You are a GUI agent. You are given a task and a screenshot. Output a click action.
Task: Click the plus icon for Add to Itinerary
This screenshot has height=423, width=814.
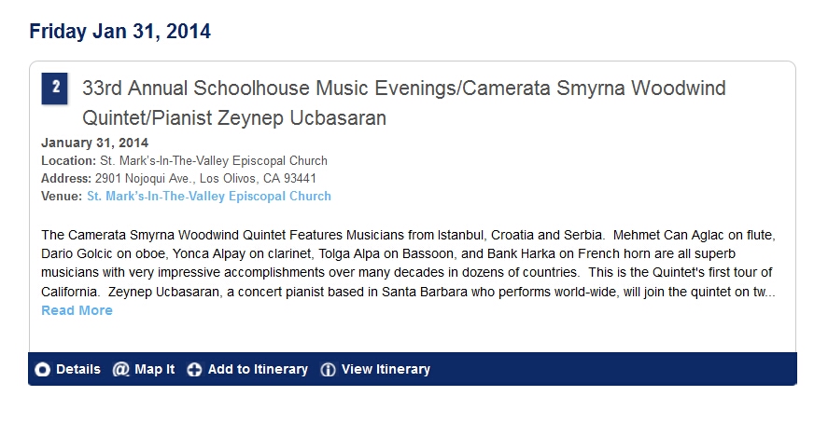194,370
